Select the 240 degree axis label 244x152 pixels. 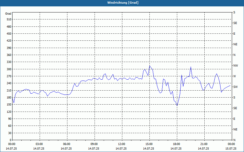pos(9,83)
